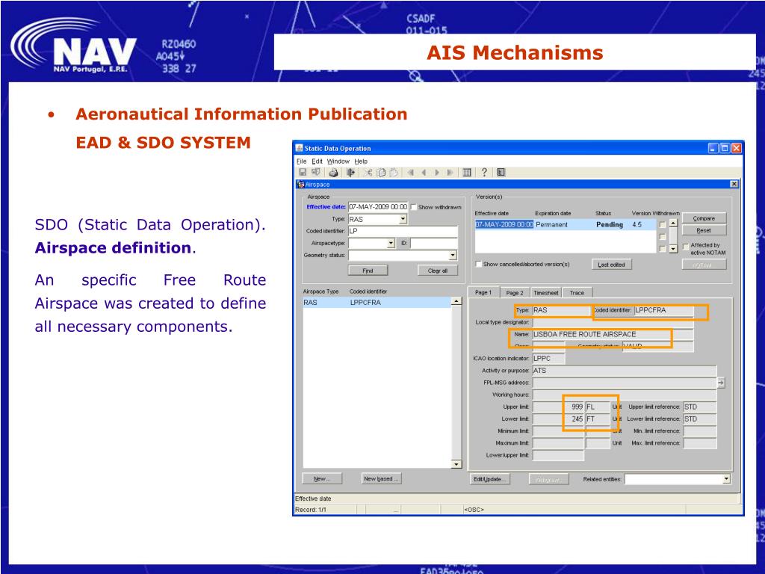Select the 07-MAY-2009 Pending version row
This screenshot has width=765, height=574.
point(566,224)
